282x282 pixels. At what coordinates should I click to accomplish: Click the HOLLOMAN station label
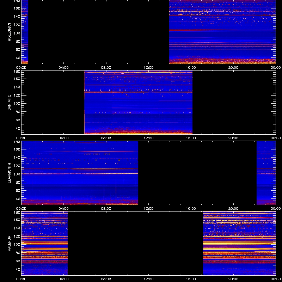coord(9,32)
